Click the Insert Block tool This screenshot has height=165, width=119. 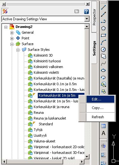(103, 85)
